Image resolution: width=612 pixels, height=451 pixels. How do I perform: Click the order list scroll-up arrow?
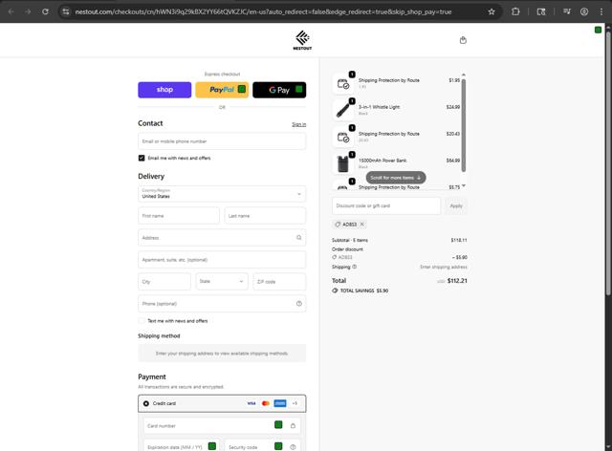pyautogui.click(x=463, y=75)
